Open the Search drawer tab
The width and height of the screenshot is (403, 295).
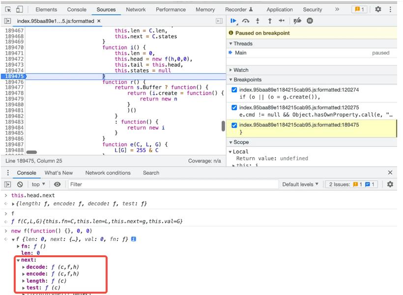[151, 173]
